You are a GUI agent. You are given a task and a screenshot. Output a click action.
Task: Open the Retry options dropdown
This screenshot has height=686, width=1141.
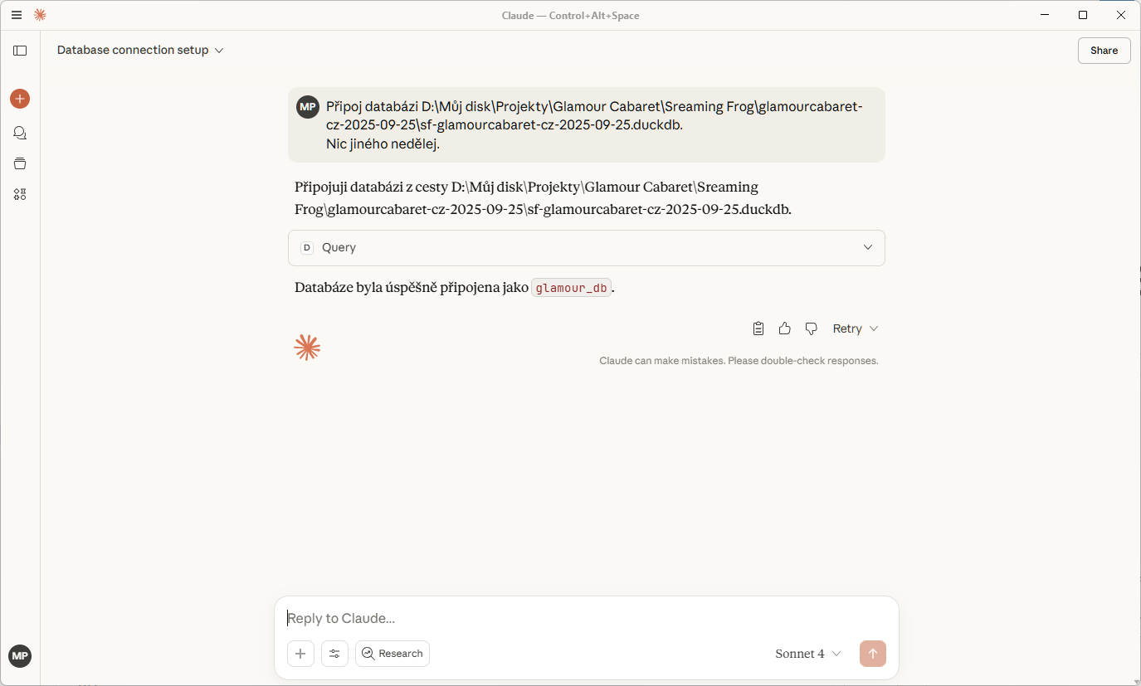856,328
